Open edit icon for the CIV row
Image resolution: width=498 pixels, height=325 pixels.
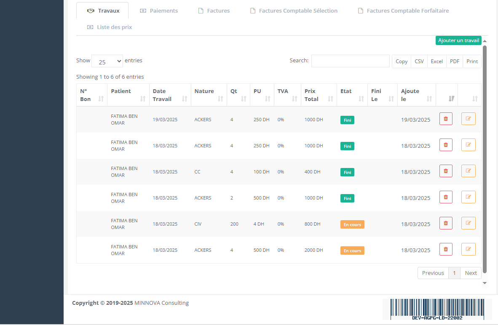pyautogui.click(x=468, y=224)
